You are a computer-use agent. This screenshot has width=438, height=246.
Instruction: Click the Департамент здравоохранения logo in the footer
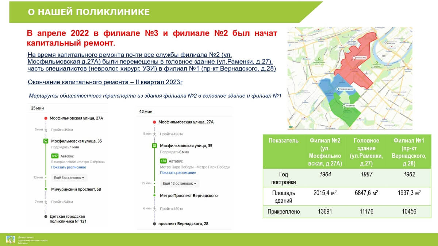(x=10, y=240)
